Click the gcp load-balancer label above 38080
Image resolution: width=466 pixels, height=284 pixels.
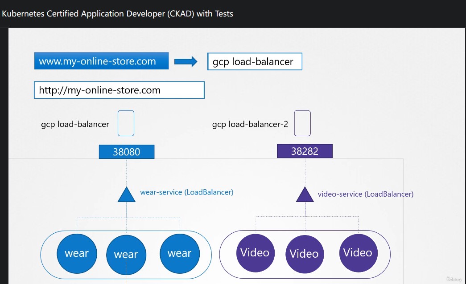(x=75, y=124)
